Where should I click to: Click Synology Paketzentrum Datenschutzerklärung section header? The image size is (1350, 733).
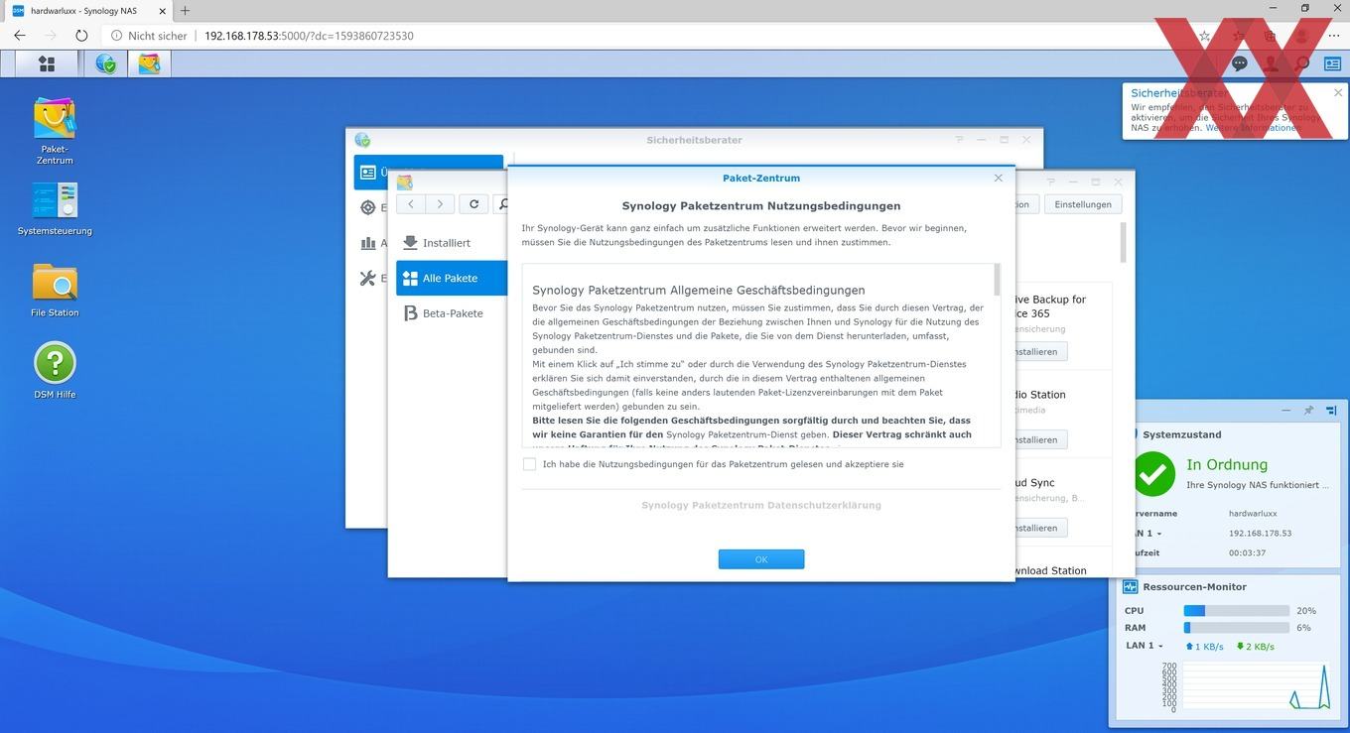[x=761, y=505]
